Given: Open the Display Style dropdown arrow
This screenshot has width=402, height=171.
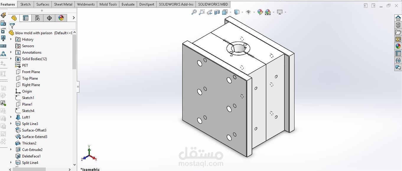Looking at the screenshot, I should 242,12.
